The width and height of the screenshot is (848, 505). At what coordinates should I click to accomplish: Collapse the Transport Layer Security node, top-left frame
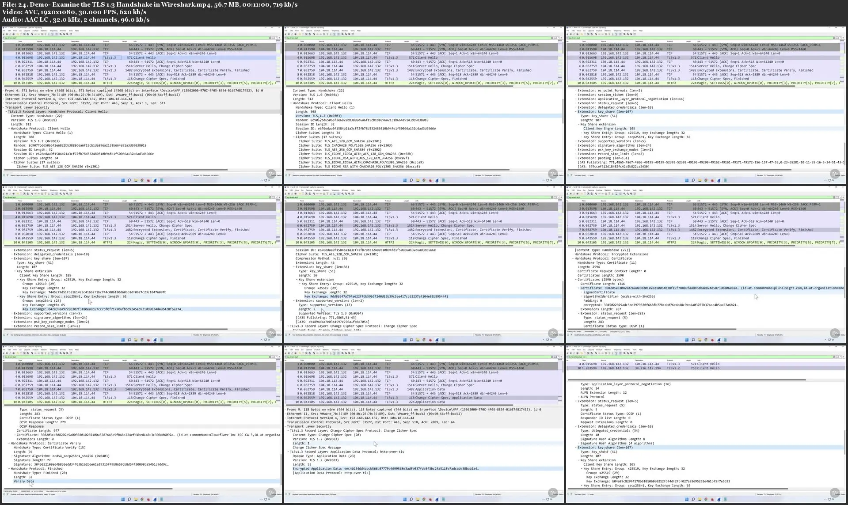point(4,107)
